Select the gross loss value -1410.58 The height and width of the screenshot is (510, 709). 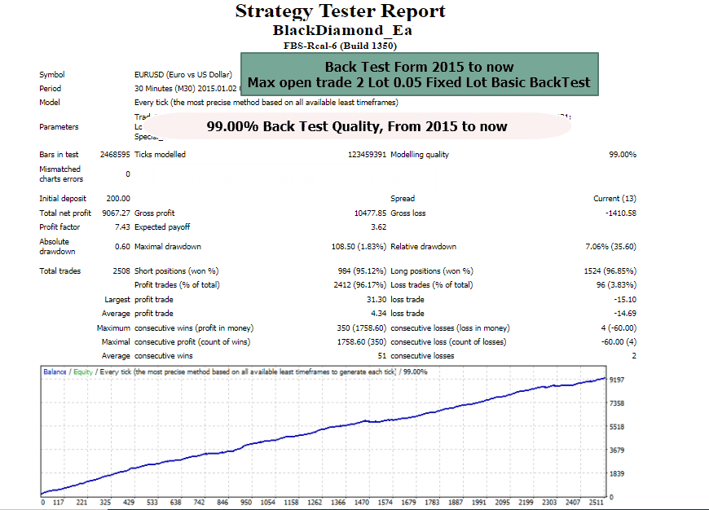[x=620, y=213]
